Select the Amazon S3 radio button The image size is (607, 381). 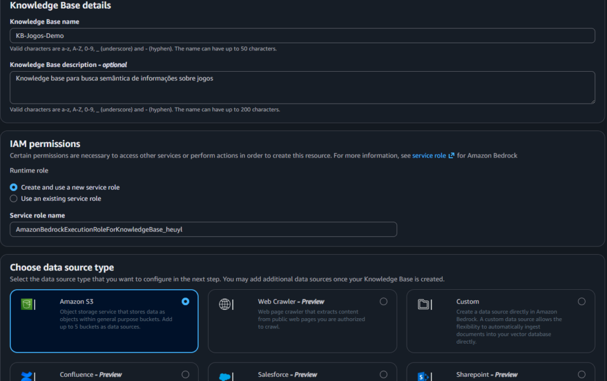point(186,302)
